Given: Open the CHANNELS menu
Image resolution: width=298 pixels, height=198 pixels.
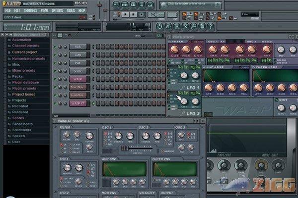Looking at the screenshot, I should 30,10.
